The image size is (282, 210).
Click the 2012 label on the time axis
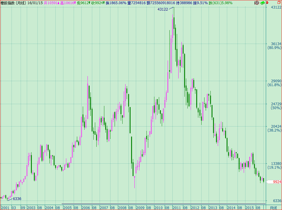tap(195, 208)
